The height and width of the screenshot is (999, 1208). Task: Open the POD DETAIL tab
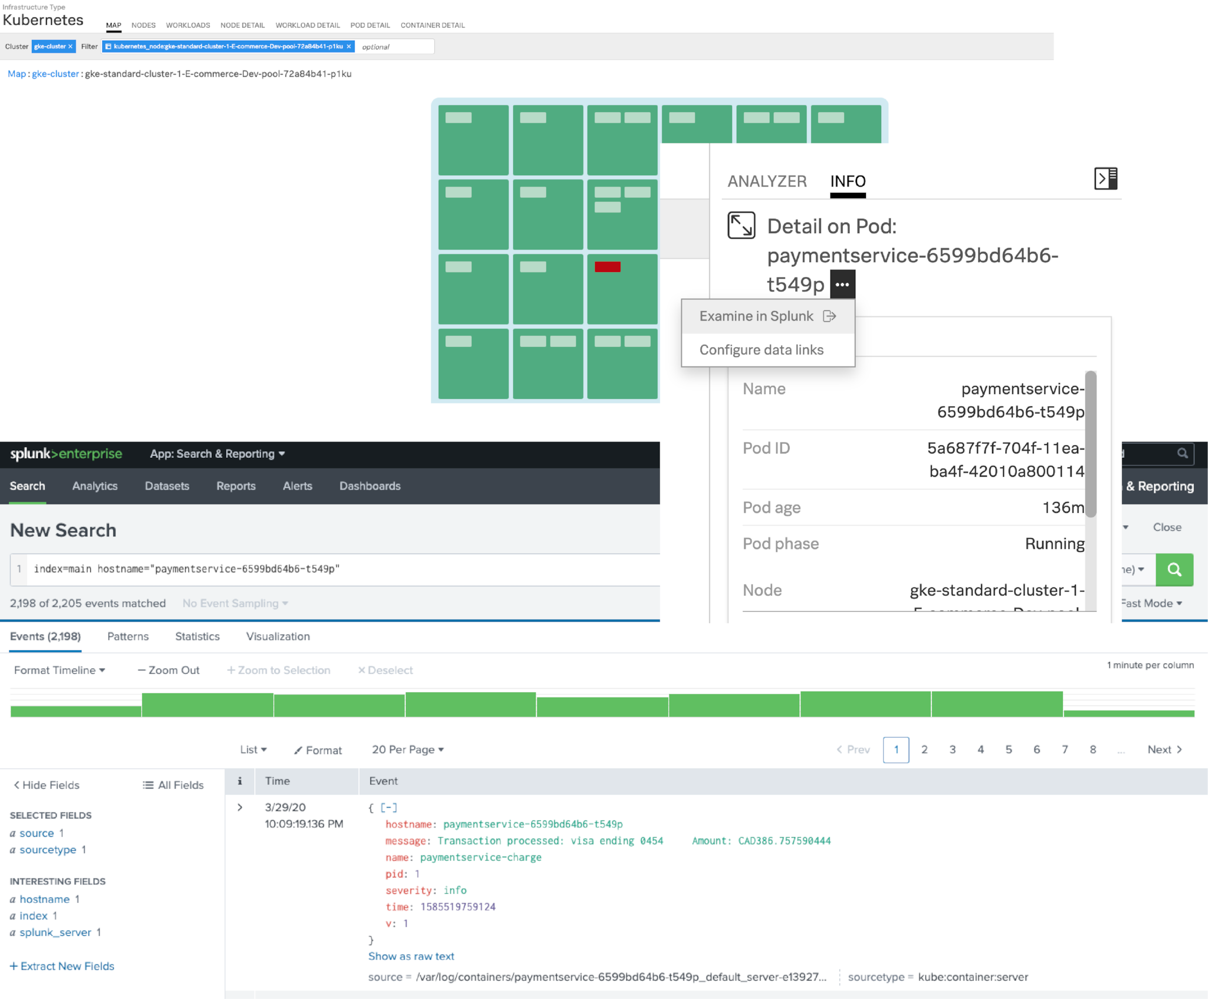click(x=370, y=25)
